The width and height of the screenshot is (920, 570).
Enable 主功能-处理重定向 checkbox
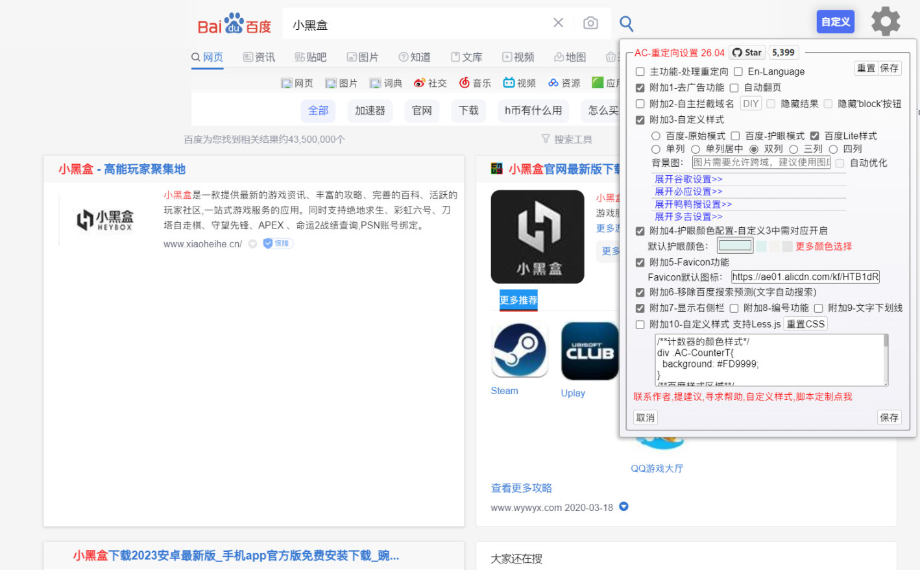(640, 71)
